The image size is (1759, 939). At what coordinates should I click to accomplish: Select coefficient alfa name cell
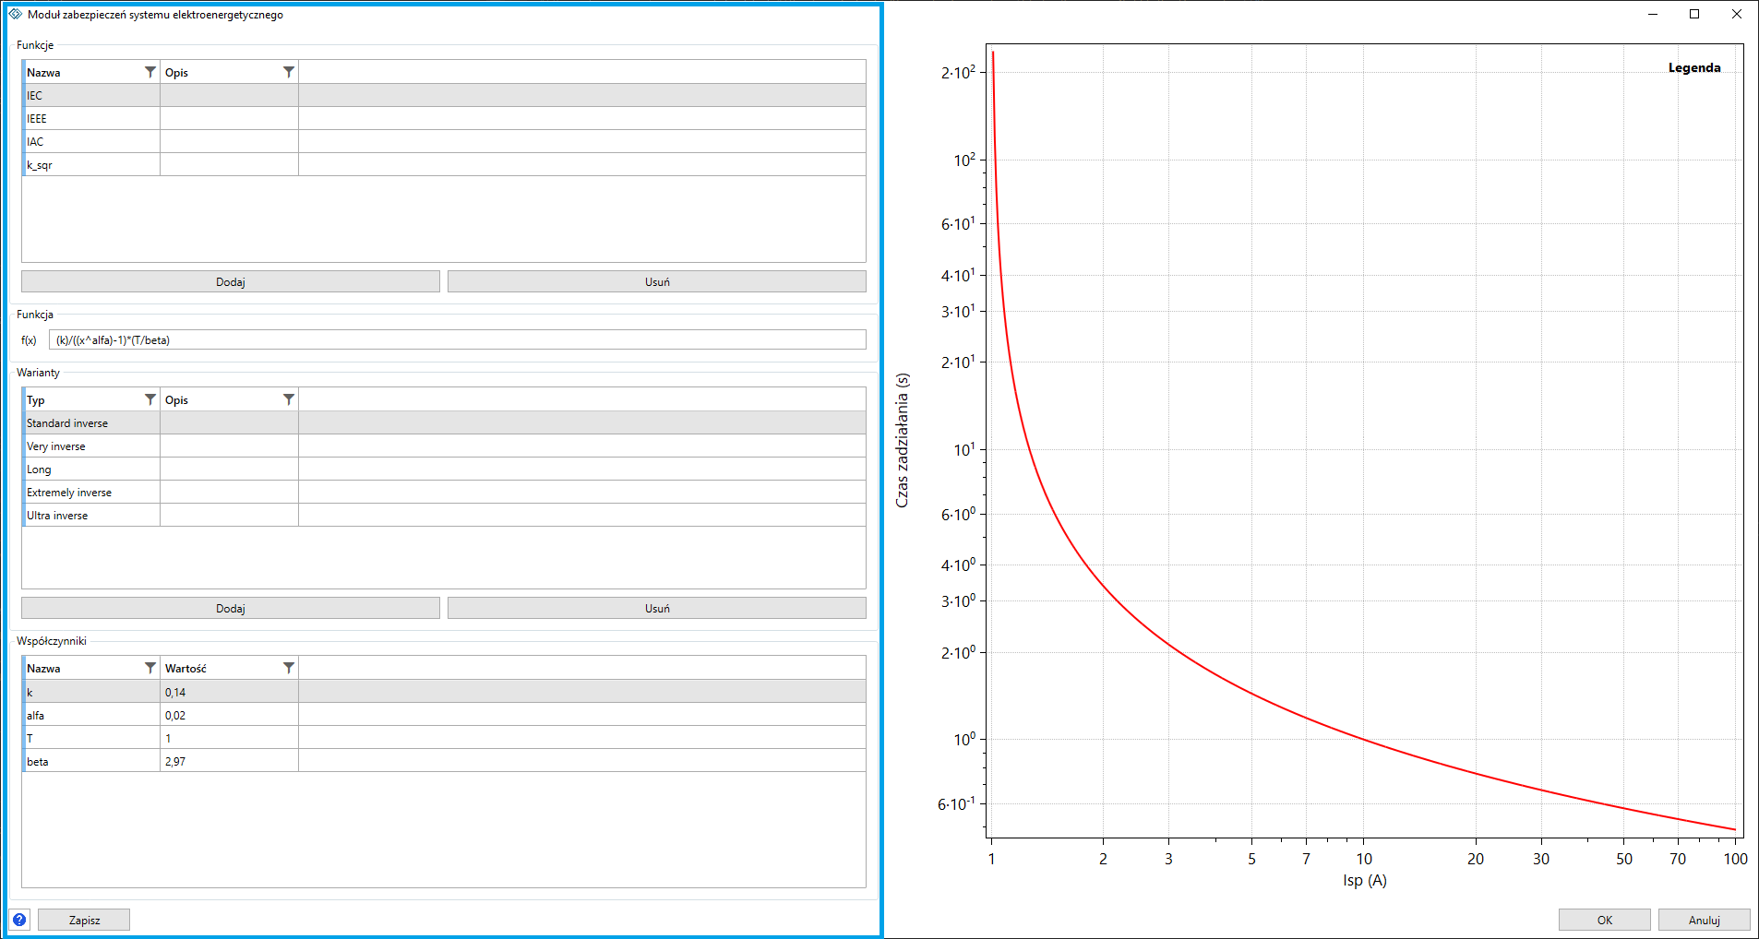(91, 715)
